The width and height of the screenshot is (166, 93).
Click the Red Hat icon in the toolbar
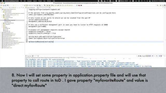79,5
